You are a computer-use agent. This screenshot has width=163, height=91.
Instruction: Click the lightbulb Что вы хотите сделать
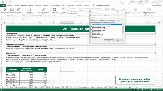(94, 5)
